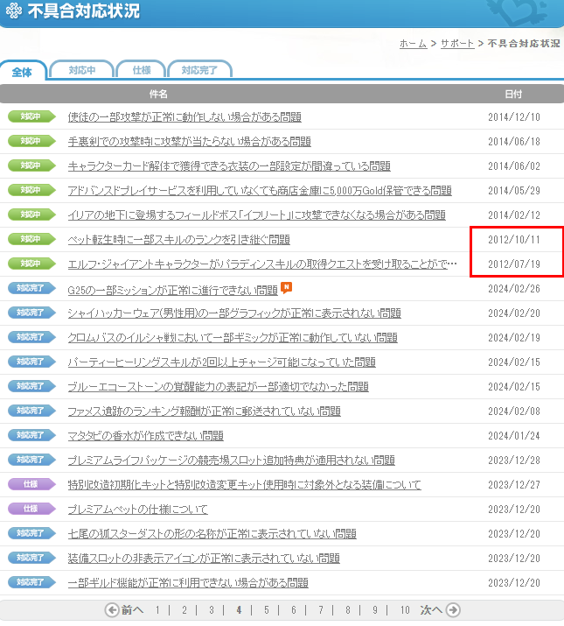Open パーティーヒーリングスキル issue link
Image resolution: width=564 pixels, height=626 pixels.
coord(222,362)
